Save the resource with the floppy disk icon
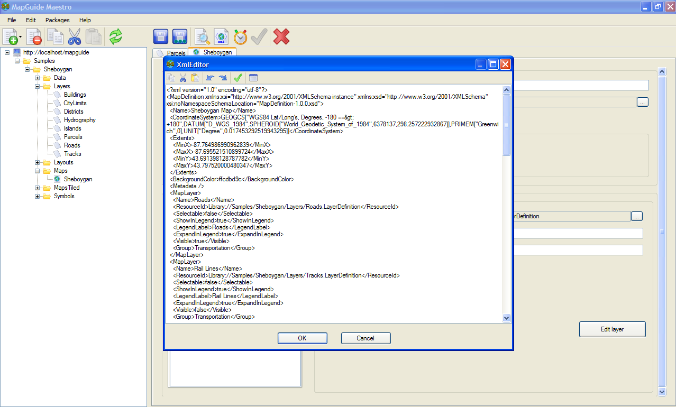This screenshot has width=676, height=407. pyautogui.click(x=161, y=36)
